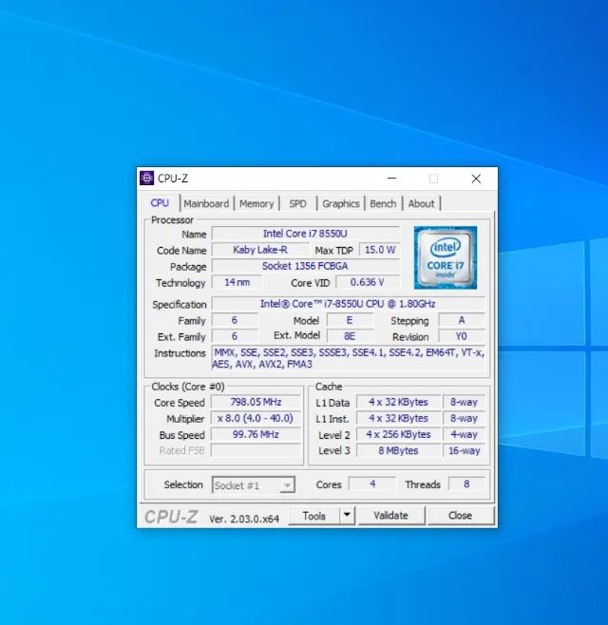Switch to the Mainboard tab
The height and width of the screenshot is (625, 608).
coord(206,203)
